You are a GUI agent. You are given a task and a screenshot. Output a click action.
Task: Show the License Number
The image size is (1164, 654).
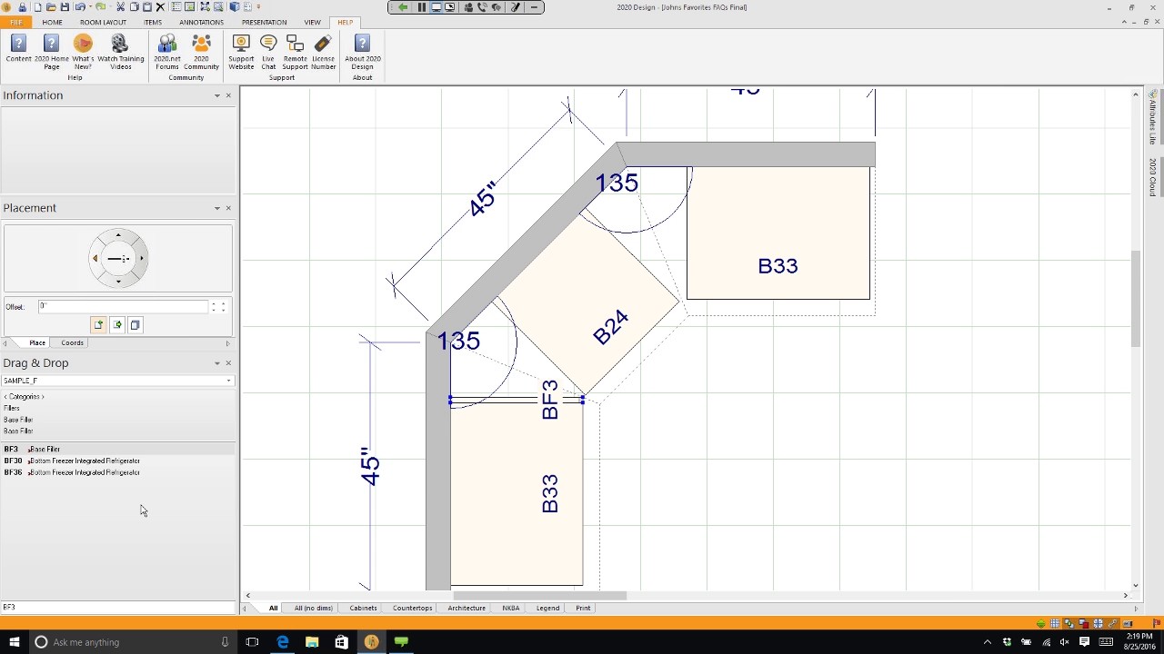tap(323, 51)
